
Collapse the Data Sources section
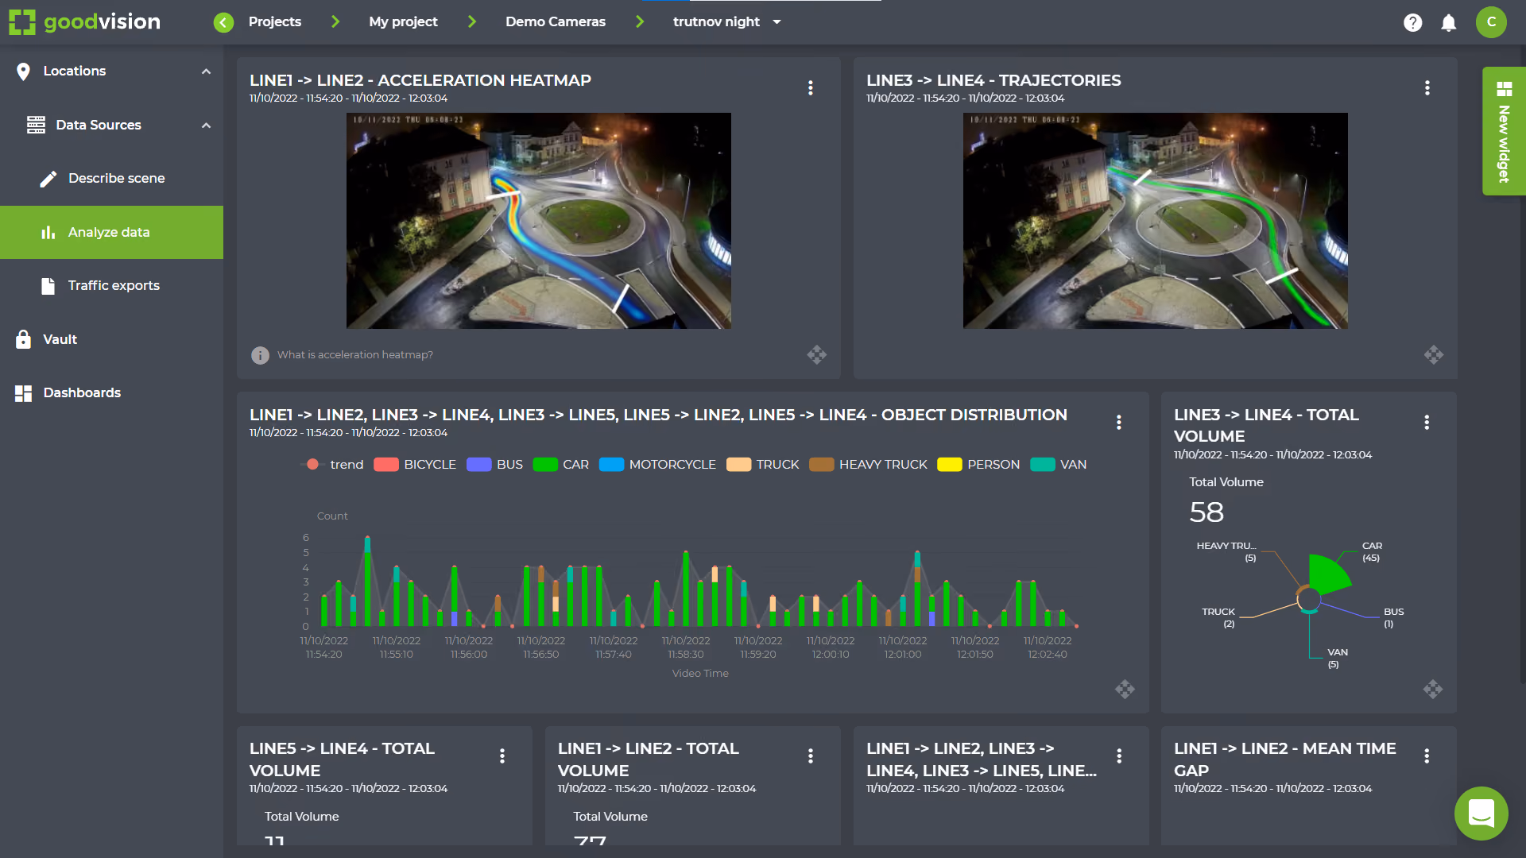(x=207, y=126)
